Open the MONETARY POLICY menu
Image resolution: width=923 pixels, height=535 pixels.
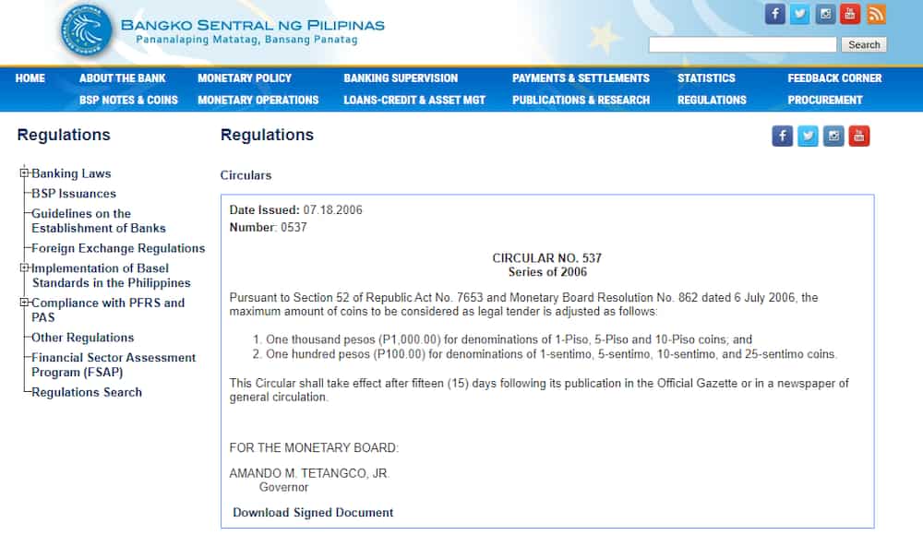click(245, 78)
